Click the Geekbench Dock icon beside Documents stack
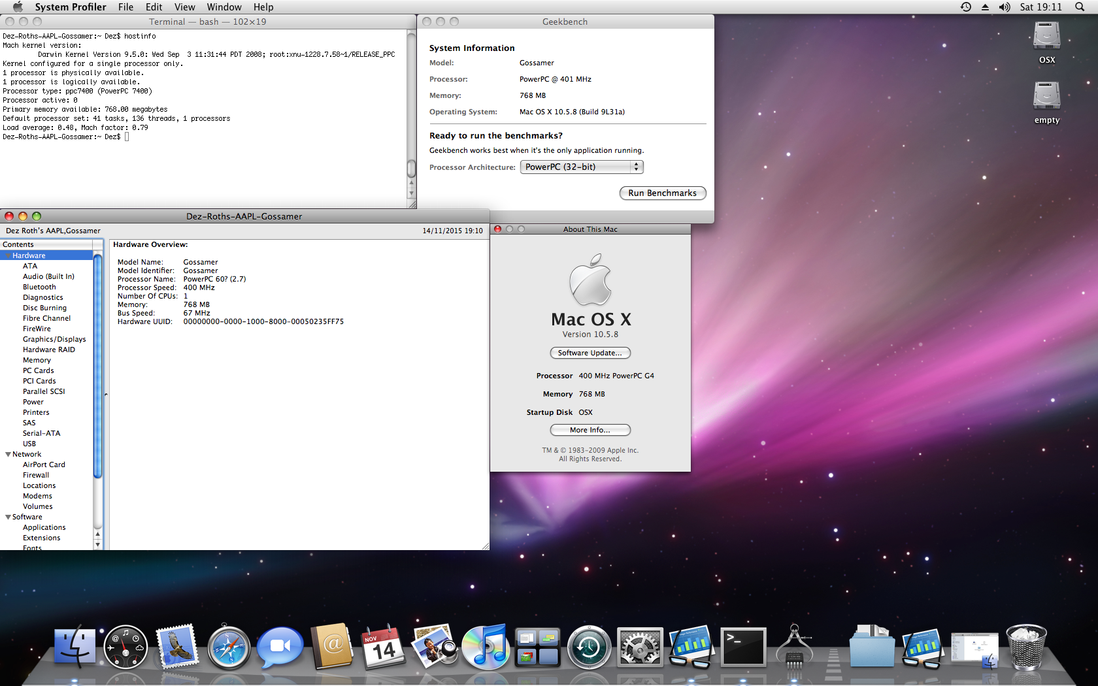This screenshot has width=1098, height=686. coord(923,647)
